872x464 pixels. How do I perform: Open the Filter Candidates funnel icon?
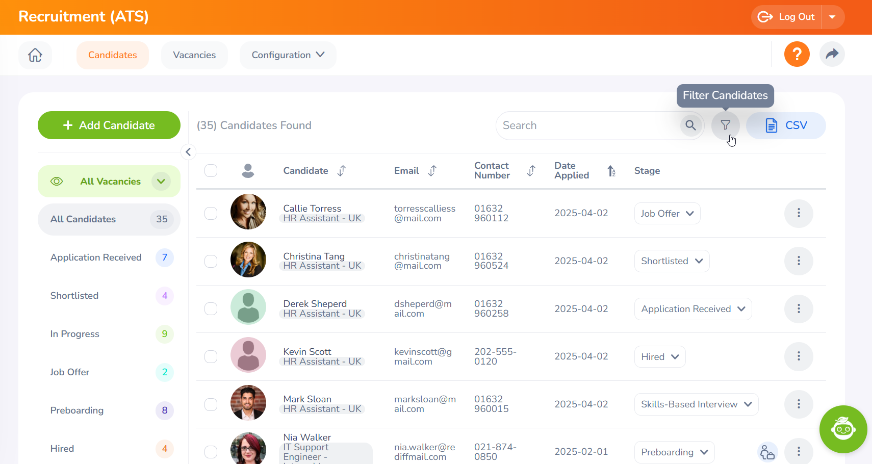click(725, 125)
